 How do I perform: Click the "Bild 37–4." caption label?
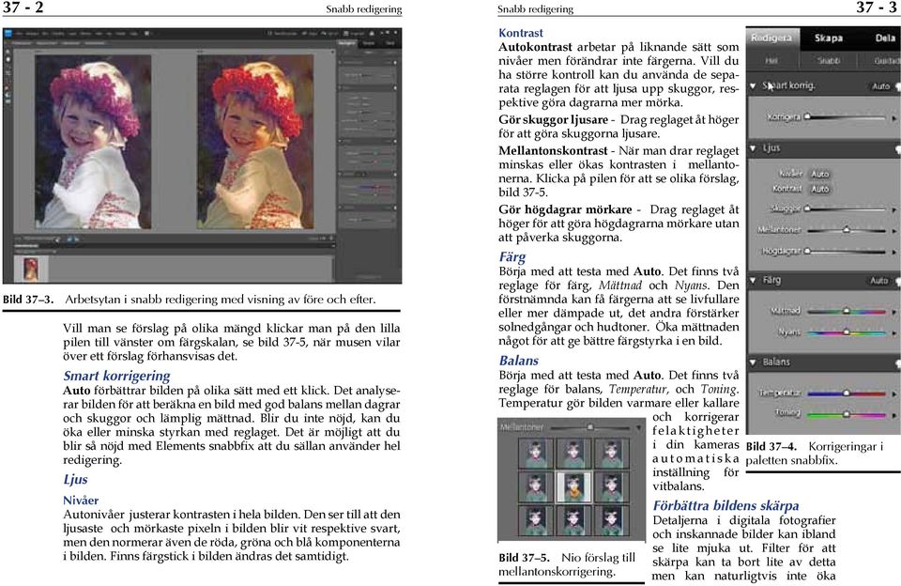pos(771,446)
